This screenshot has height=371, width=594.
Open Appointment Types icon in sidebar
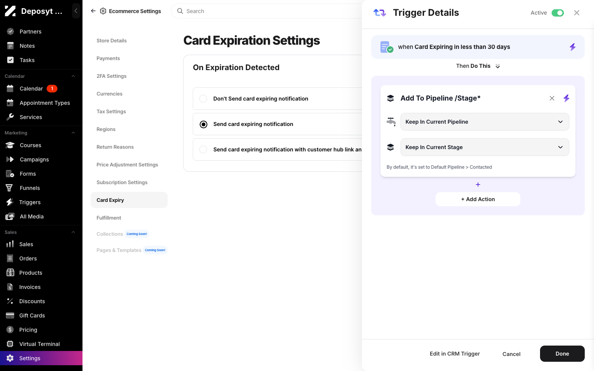pyautogui.click(x=10, y=103)
